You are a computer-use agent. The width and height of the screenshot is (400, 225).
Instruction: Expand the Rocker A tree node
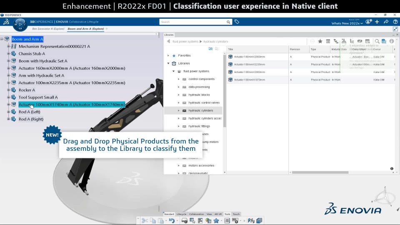click(8, 90)
